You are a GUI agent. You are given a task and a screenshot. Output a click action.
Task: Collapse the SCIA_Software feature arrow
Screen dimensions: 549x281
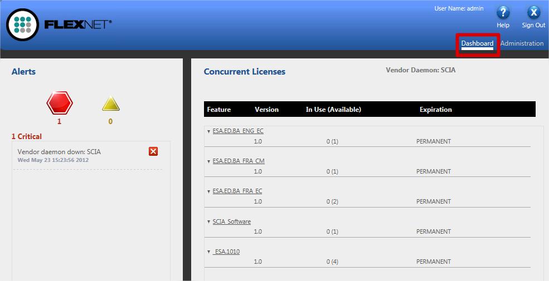208,222
